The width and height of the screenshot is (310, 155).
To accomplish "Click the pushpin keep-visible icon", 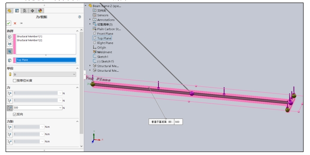I will click(x=21, y=23).
